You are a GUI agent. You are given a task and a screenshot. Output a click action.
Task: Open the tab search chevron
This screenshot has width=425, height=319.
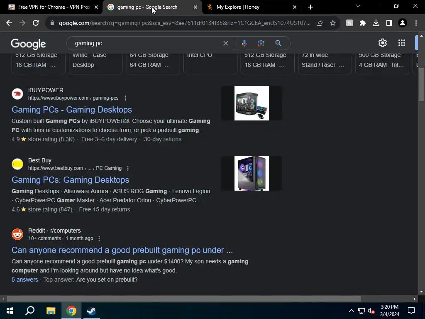tap(358, 6)
